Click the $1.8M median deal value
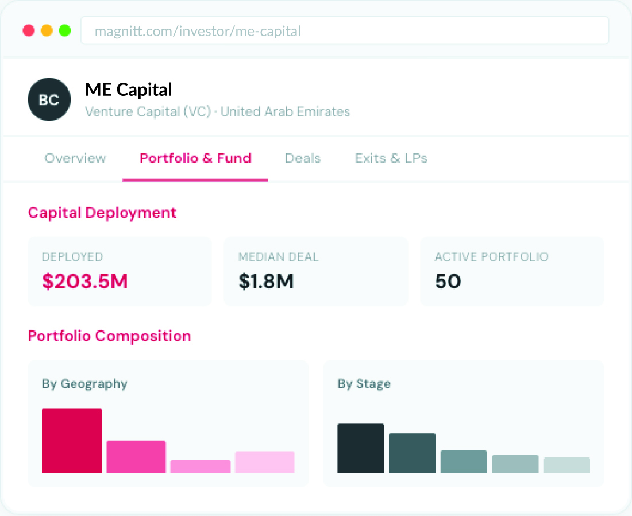The image size is (632, 516). [x=266, y=282]
